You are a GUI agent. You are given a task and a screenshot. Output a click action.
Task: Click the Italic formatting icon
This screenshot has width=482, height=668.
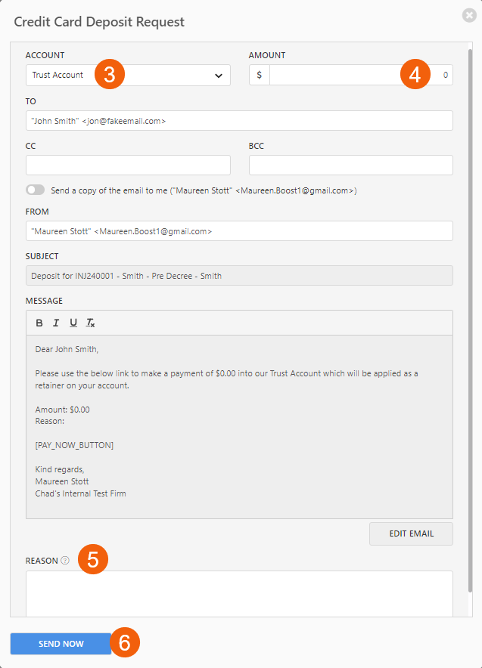pyautogui.click(x=56, y=323)
